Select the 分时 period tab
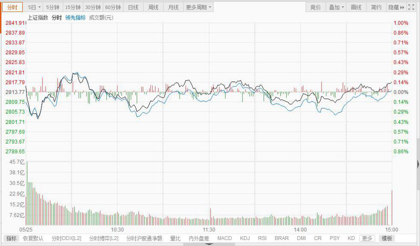 tap(12, 7)
